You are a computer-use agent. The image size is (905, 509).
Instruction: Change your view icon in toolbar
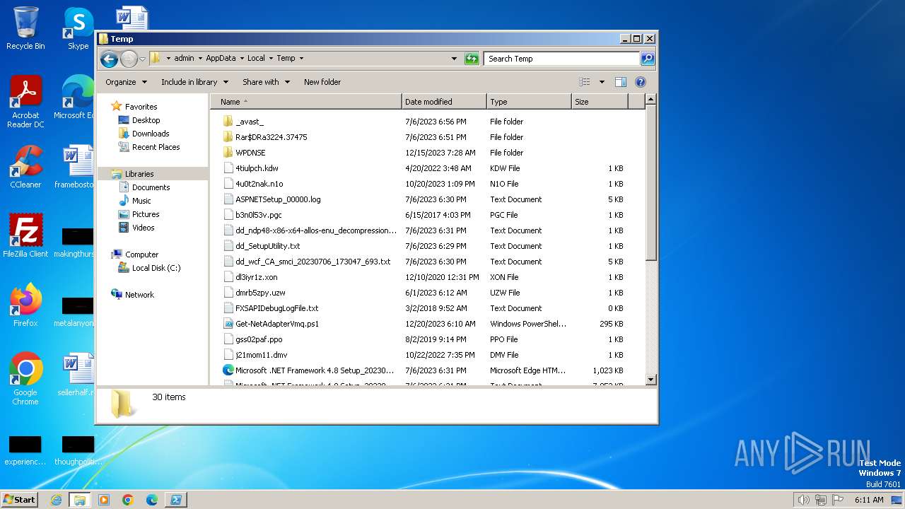pos(585,82)
